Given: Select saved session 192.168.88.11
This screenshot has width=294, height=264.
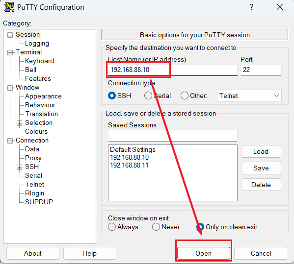Looking at the screenshot, I should [129, 165].
